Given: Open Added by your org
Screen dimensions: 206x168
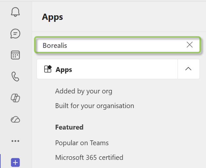Looking at the screenshot, I should click(x=84, y=91).
